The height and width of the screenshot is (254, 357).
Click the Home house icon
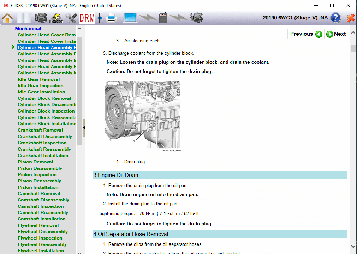pyautogui.click(x=7, y=18)
